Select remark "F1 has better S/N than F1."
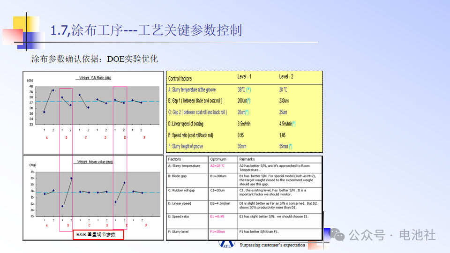Image resolution: width=450 pixels, height=253 pixels. tap(259, 231)
